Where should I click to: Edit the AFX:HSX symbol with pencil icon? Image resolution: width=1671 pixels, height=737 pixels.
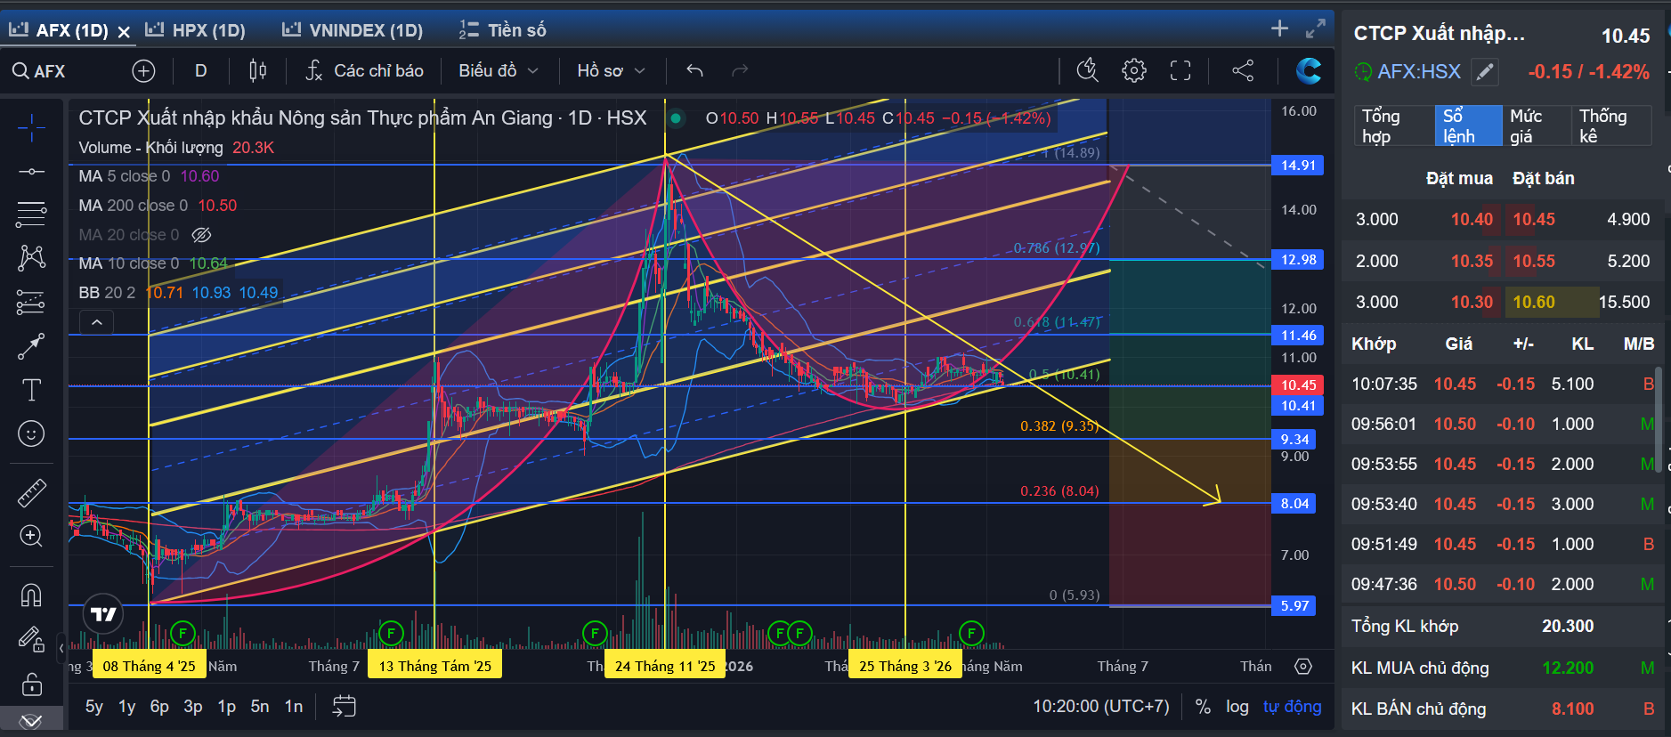pyautogui.click(x=1485, y=72)
